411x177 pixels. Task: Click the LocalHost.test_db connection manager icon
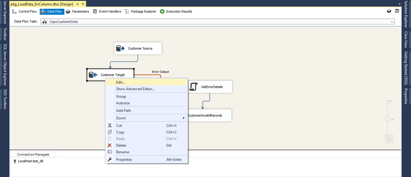click(15, 161)
